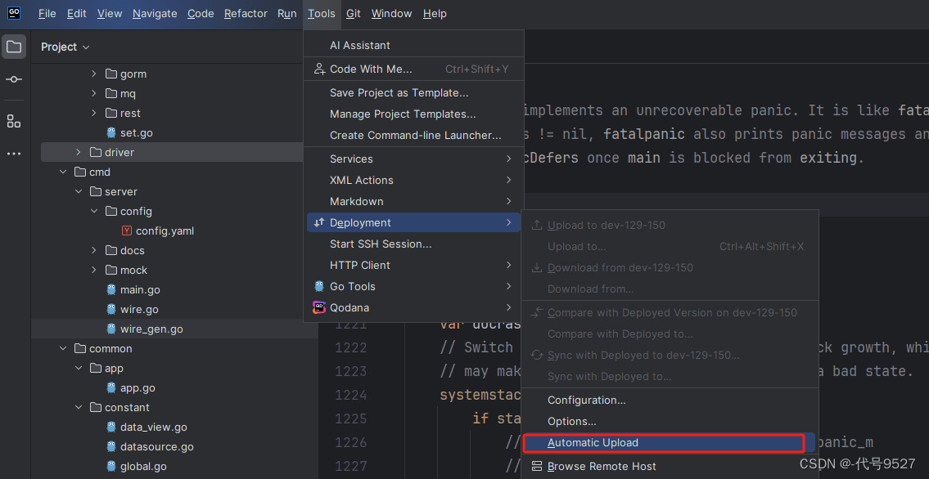The height and width of the screenshot is (479, 929).
Task: Select Start SSH Session...
Action: (x=413, y=244)
